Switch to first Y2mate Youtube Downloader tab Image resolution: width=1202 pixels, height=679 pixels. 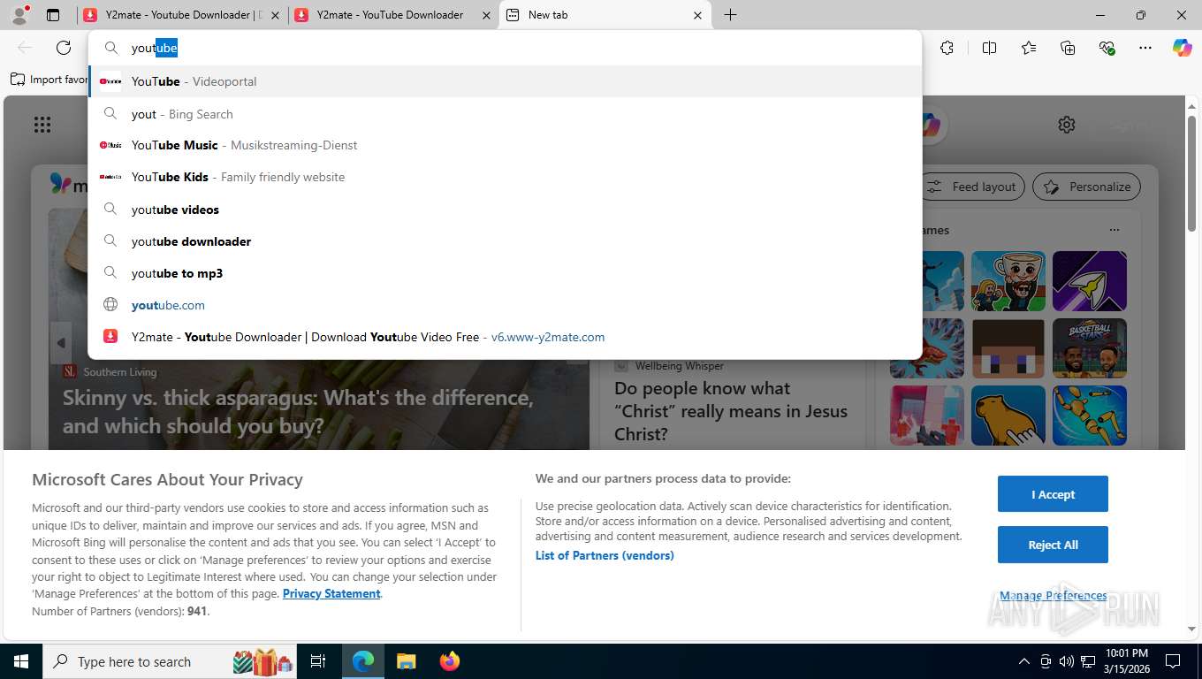(x=181, y=15)
